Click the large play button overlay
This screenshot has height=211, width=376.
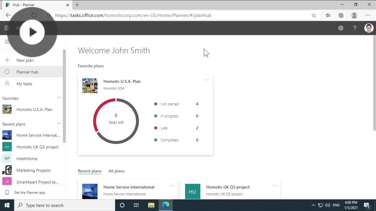point(32,32)
